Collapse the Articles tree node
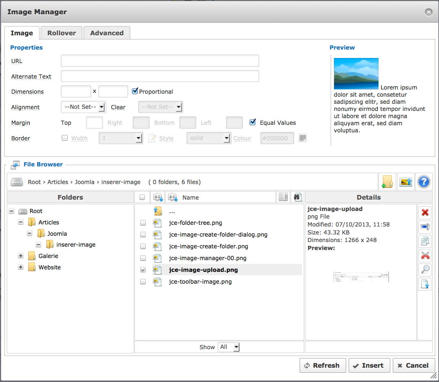 [21, 222]
